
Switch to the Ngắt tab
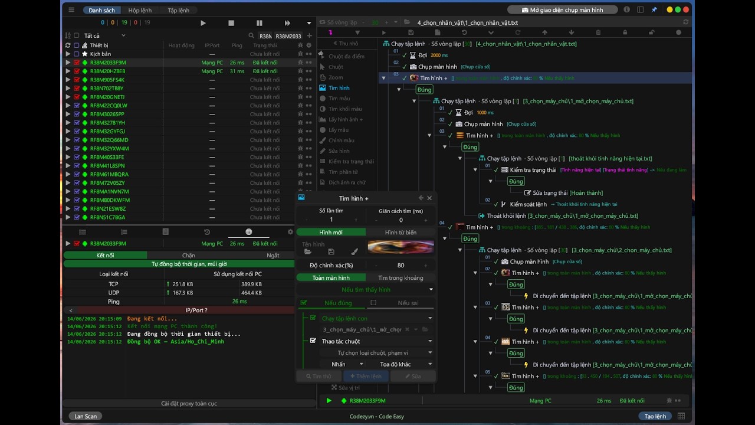point(273,256)
